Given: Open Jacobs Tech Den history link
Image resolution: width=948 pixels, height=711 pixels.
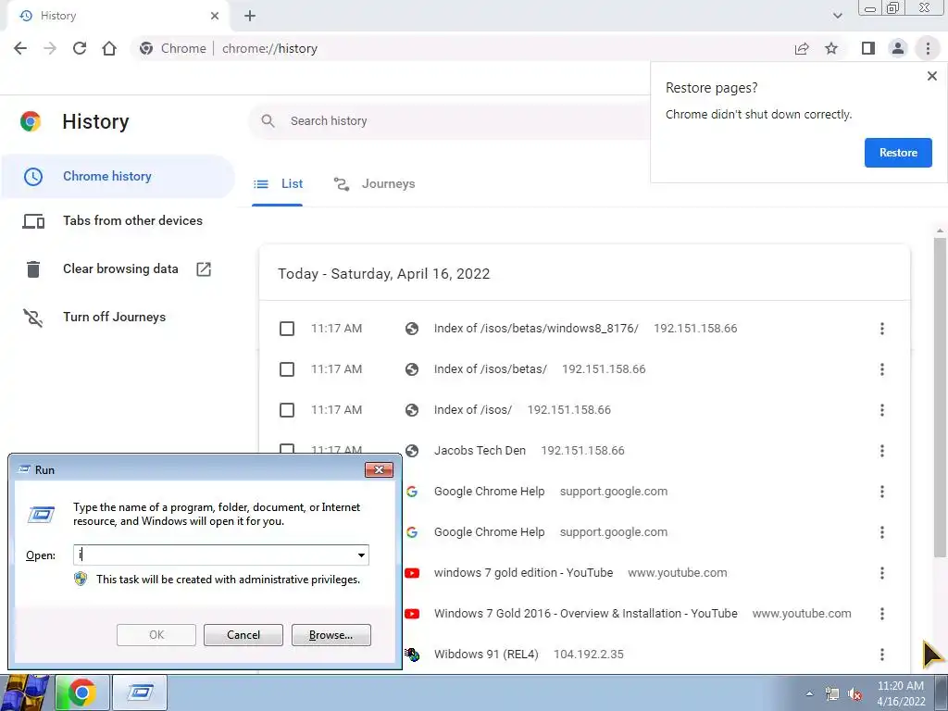Looking at the screenshot, I should pyautogui.click(x=480, y=451).
